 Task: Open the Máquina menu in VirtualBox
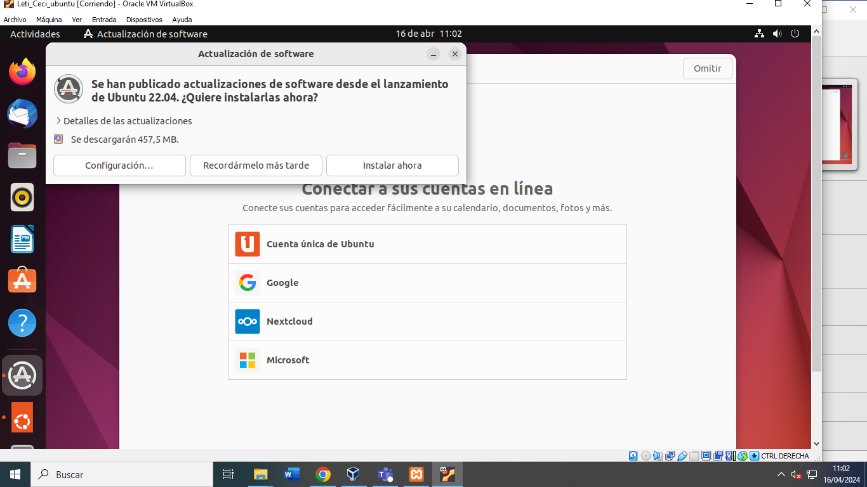[49, 20]
